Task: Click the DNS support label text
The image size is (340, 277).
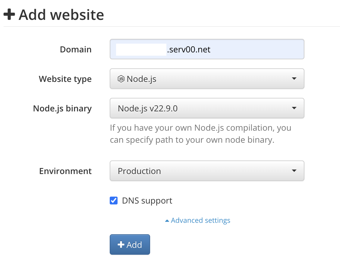Action: [x=147, y=201]
